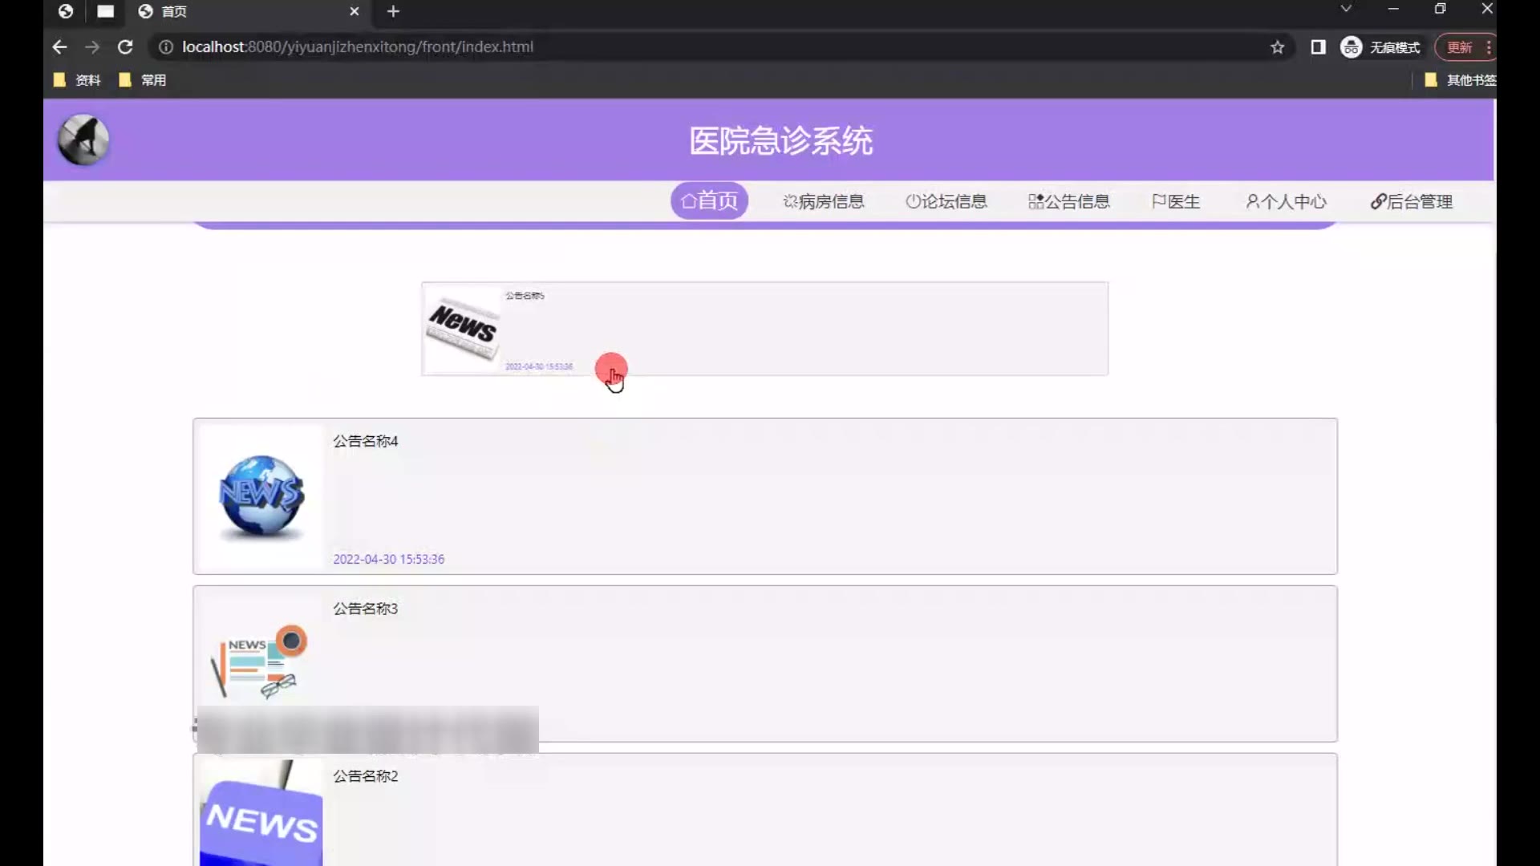Click the site avatar logo image
The height and width of the screenshot is (866, 1540).
pyautogui.click(x=83, y=140)
